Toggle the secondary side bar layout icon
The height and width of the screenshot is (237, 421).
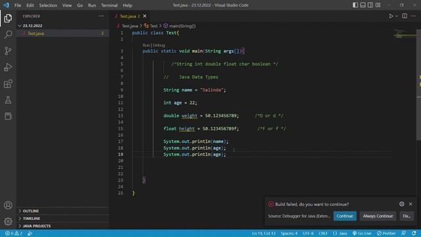[x=370, y=5]
